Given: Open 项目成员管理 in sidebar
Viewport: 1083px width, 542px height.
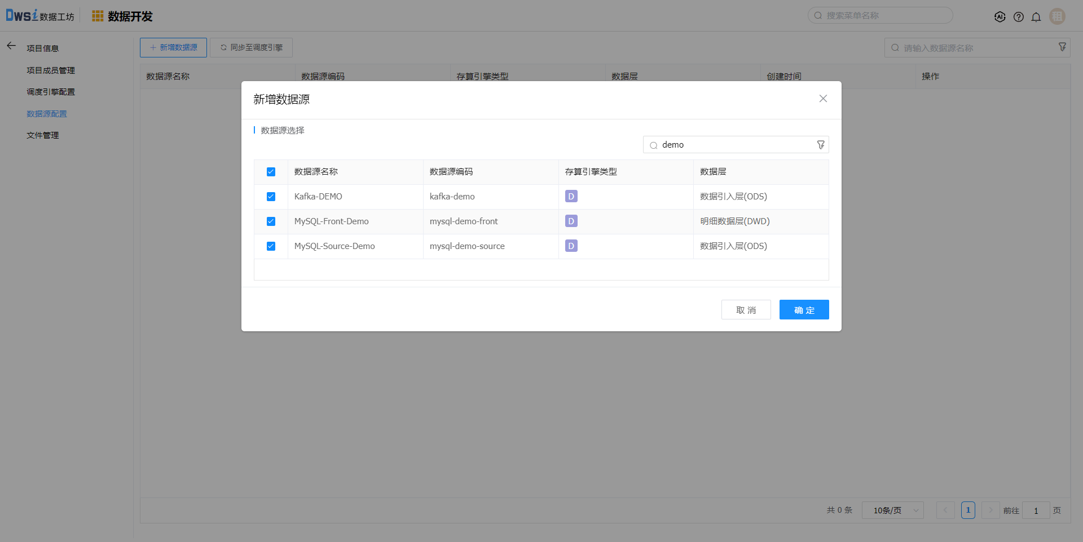Looking at the screenshot, I should 51,70.
